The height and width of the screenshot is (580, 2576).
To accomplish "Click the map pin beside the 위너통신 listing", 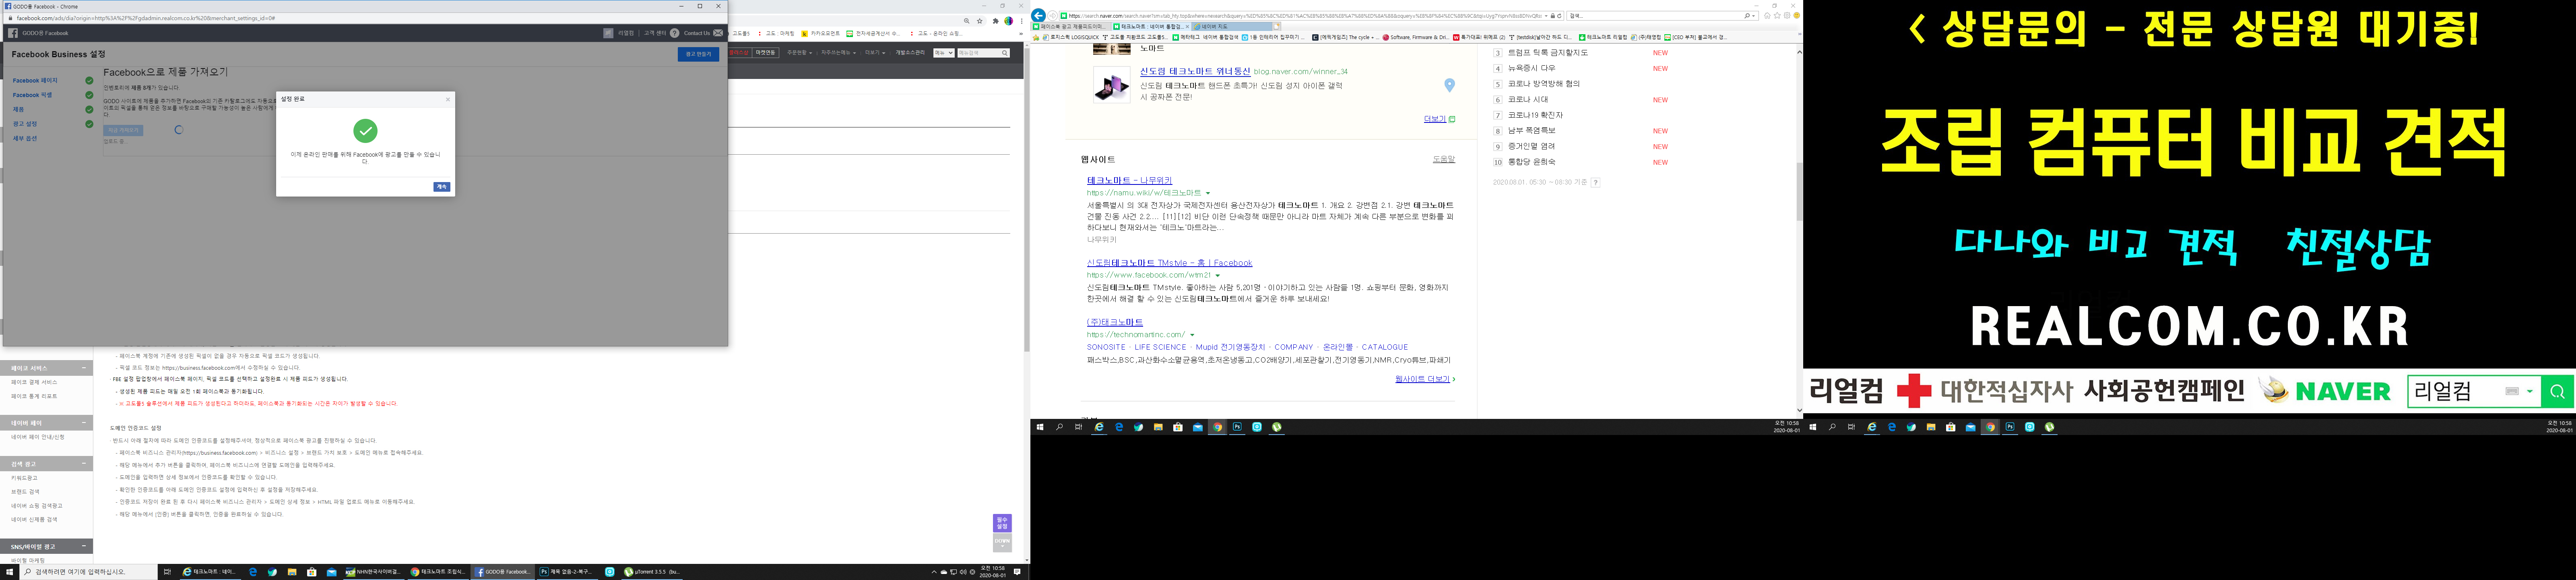I will 1449,86.
